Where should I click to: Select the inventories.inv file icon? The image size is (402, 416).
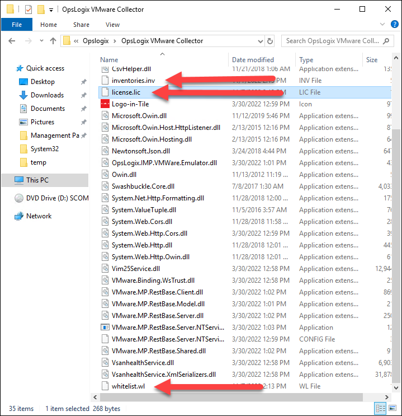tap(105, 81)
